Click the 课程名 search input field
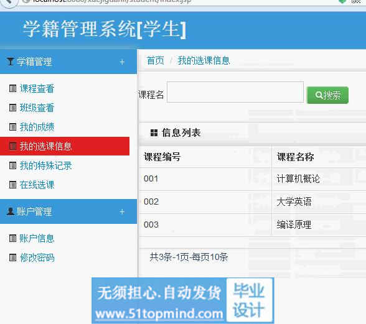366x324 pixels. coord(235,92)
